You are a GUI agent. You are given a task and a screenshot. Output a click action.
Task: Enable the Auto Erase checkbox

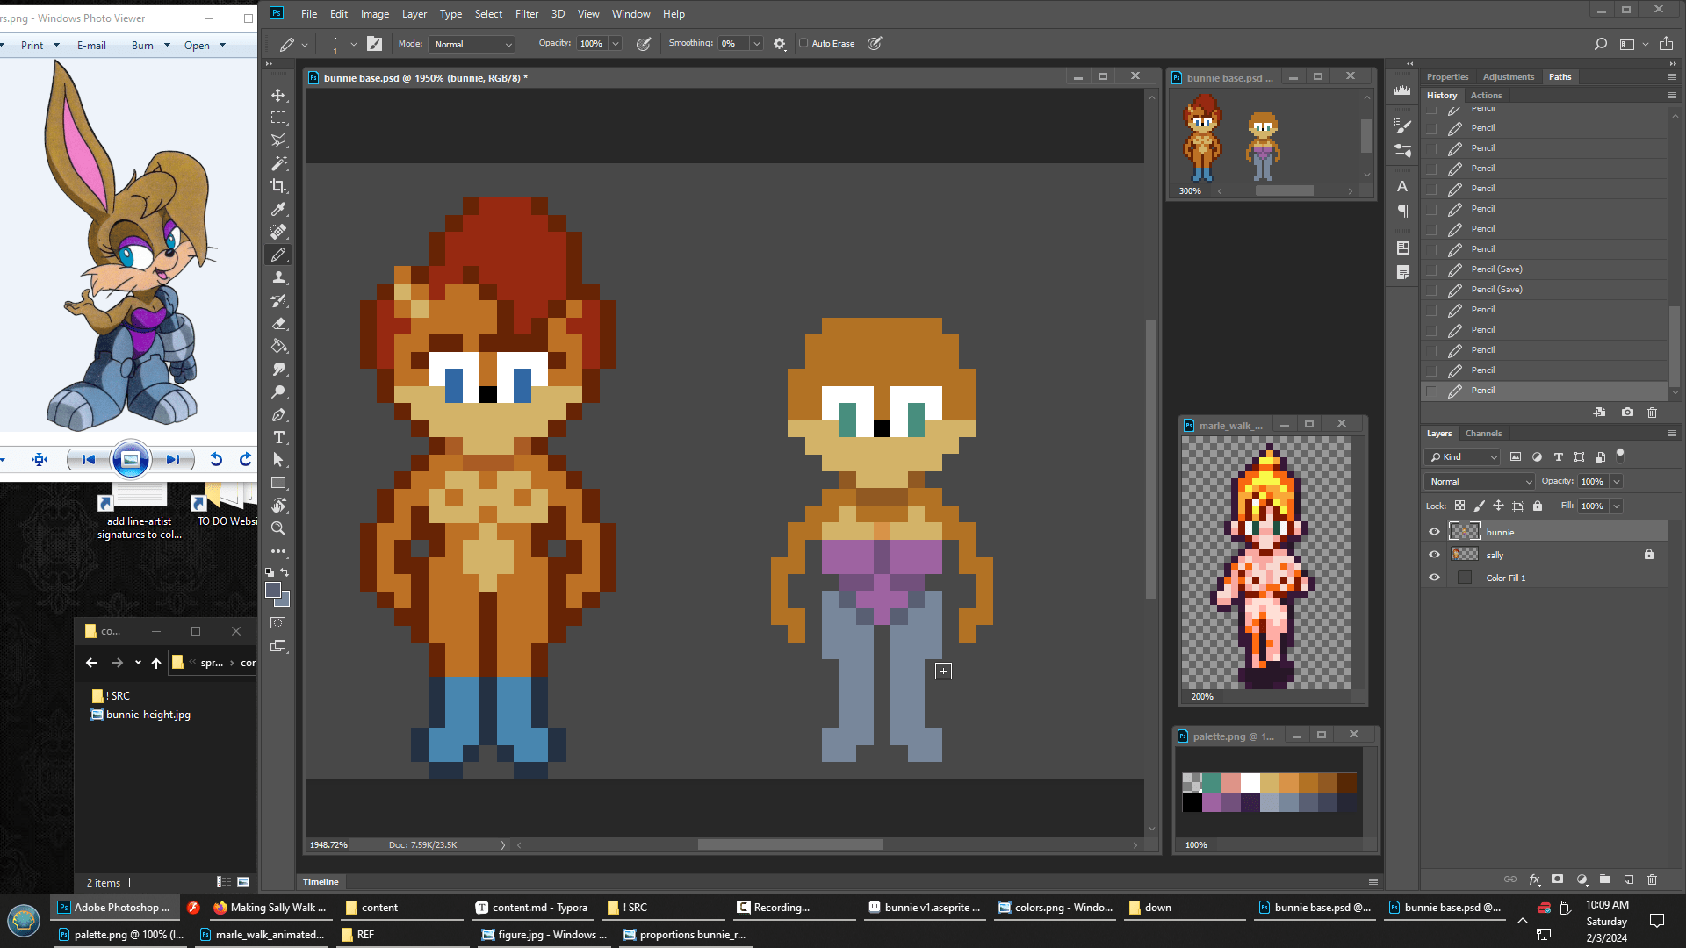803,43
